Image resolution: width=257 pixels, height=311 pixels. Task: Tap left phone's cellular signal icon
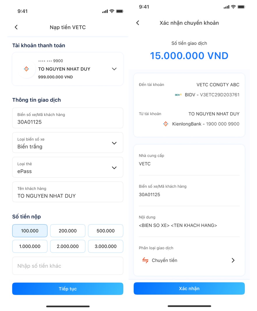(x=105, y=11)
